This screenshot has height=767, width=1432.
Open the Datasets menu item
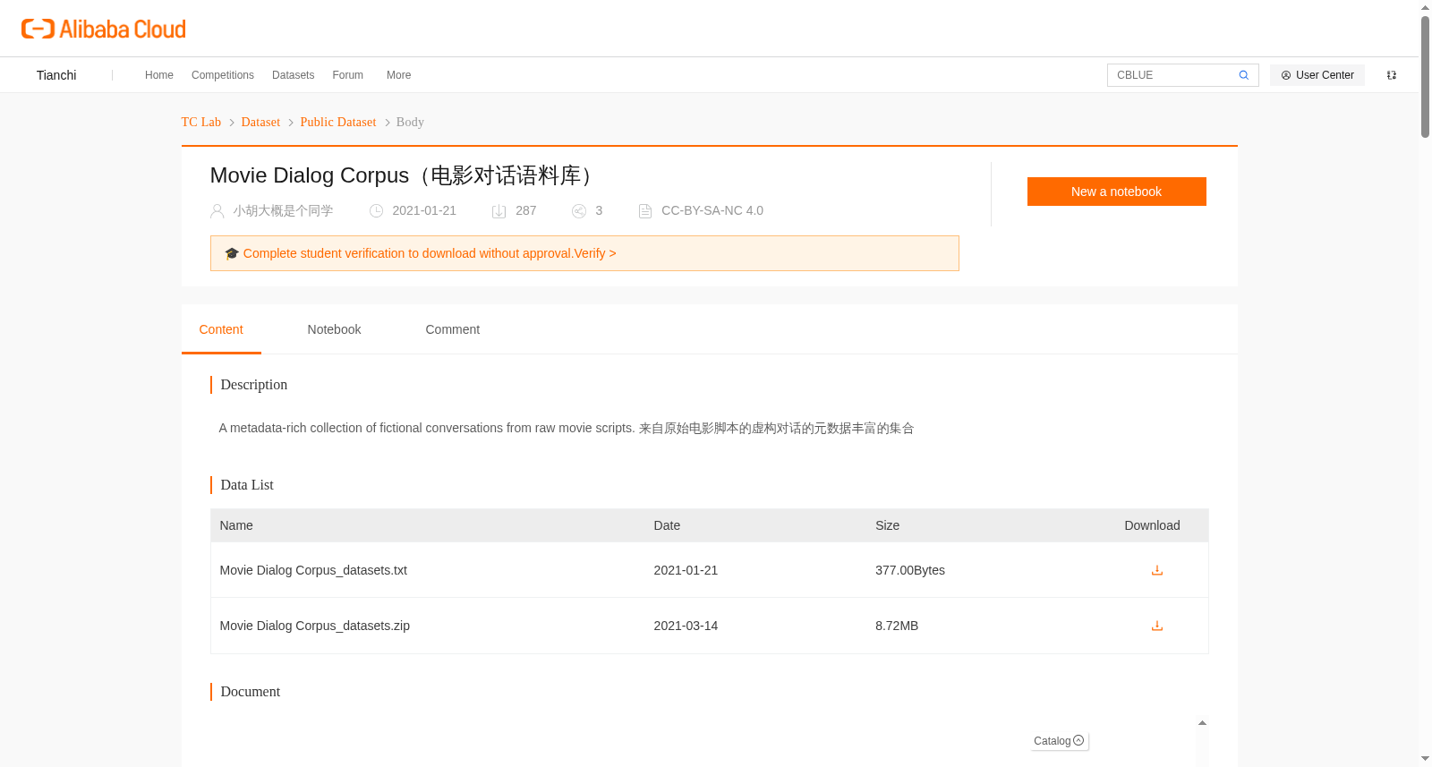(x=293, y=75)
